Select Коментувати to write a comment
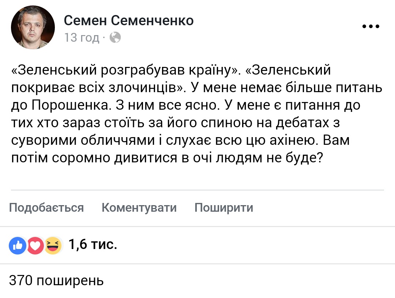The image size is (395, 298). tap(139, 208)
